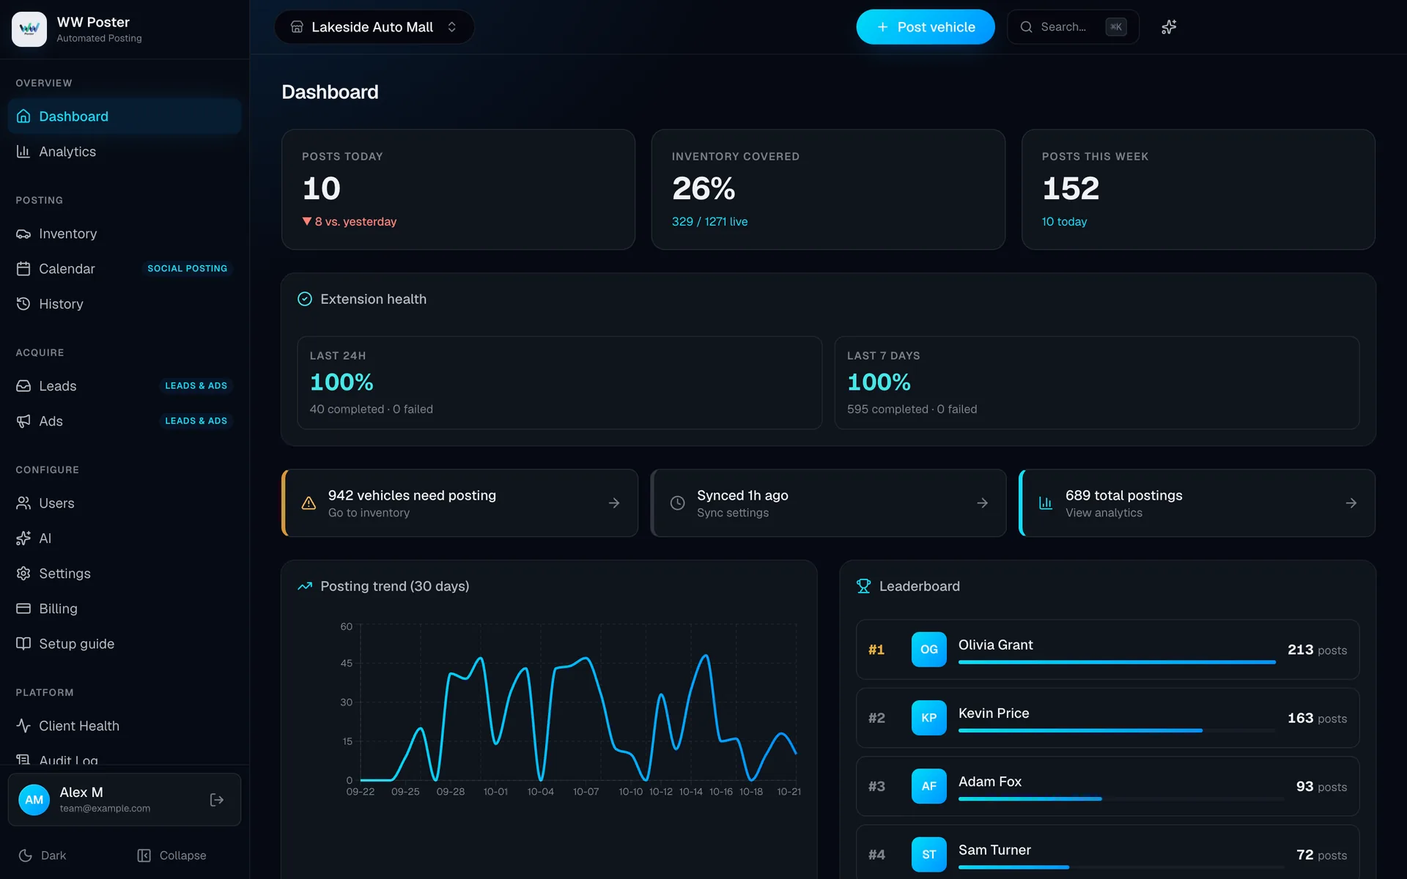Click the AF avatar for Adam Fox
The image size is (1407, 879).
click(929, 786)
